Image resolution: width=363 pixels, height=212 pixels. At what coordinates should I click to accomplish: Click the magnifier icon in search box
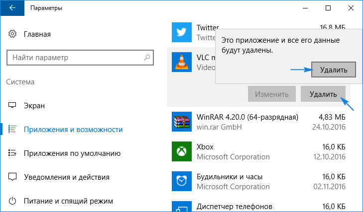pos(147,58)
